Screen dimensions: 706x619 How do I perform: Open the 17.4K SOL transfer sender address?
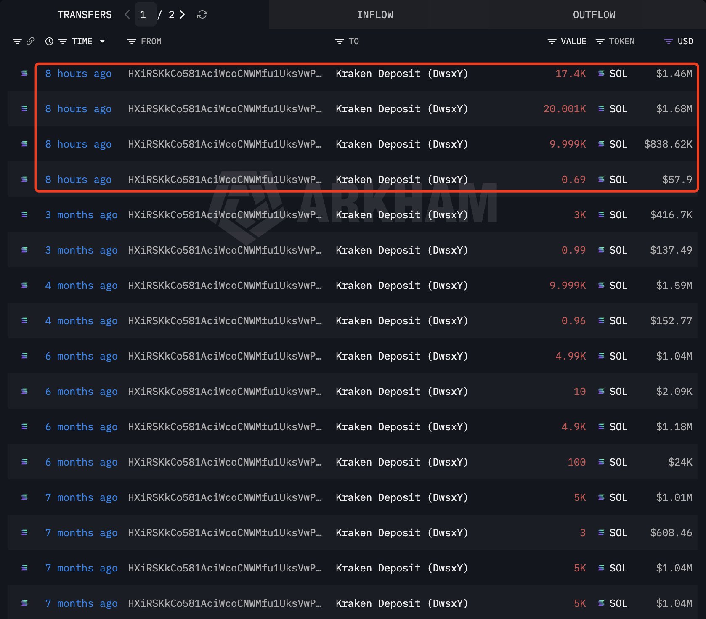[225, 74]
